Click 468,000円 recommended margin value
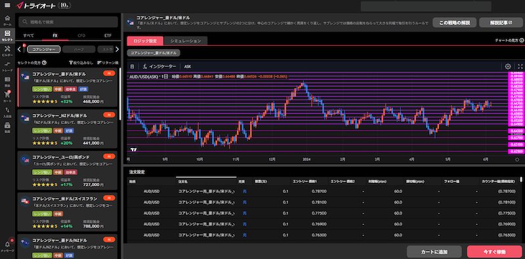 [93, 102]
